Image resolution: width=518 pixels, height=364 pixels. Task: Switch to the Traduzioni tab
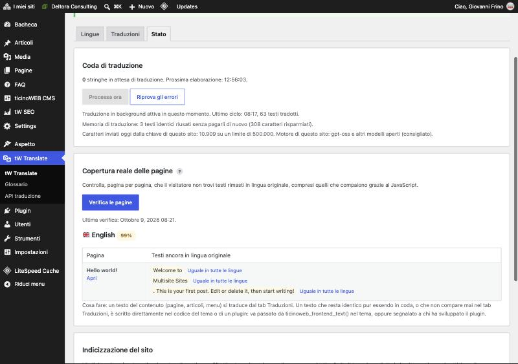click(x=125, y=34)
